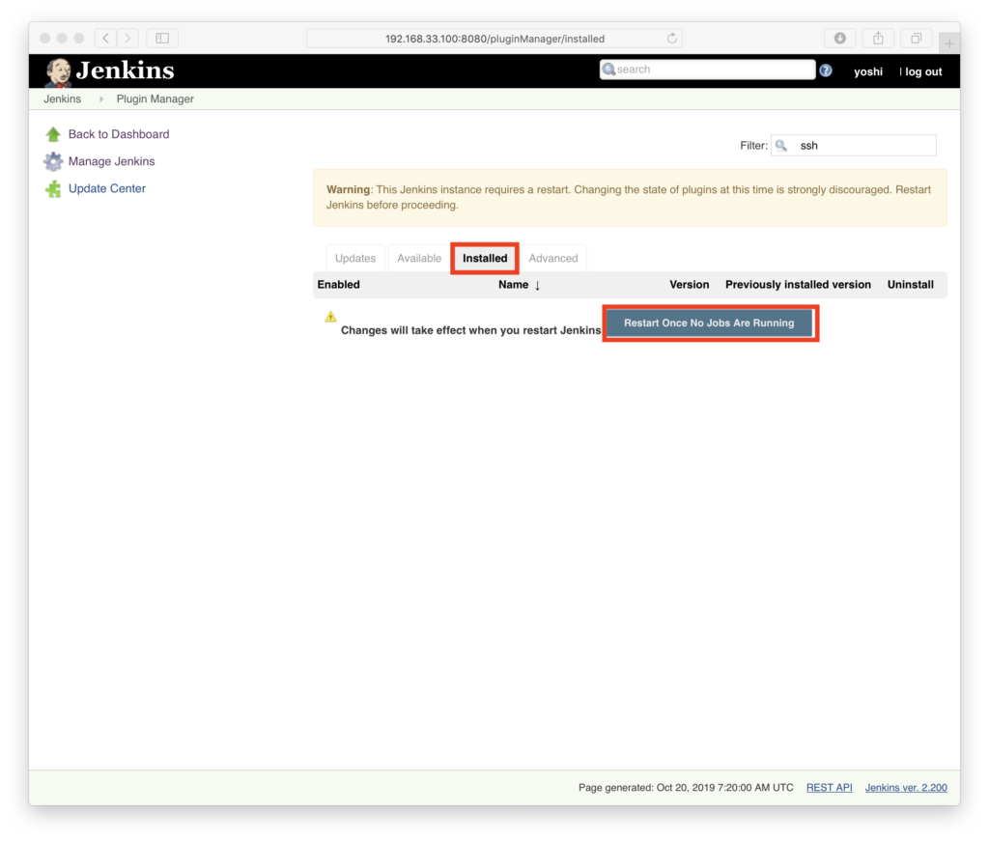Click the green Back to Dashboard arrow icon

(53, 134)
